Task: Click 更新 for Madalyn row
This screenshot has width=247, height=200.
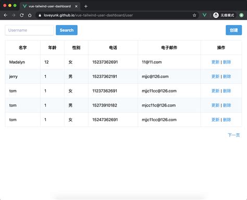Action: (215, 62)
